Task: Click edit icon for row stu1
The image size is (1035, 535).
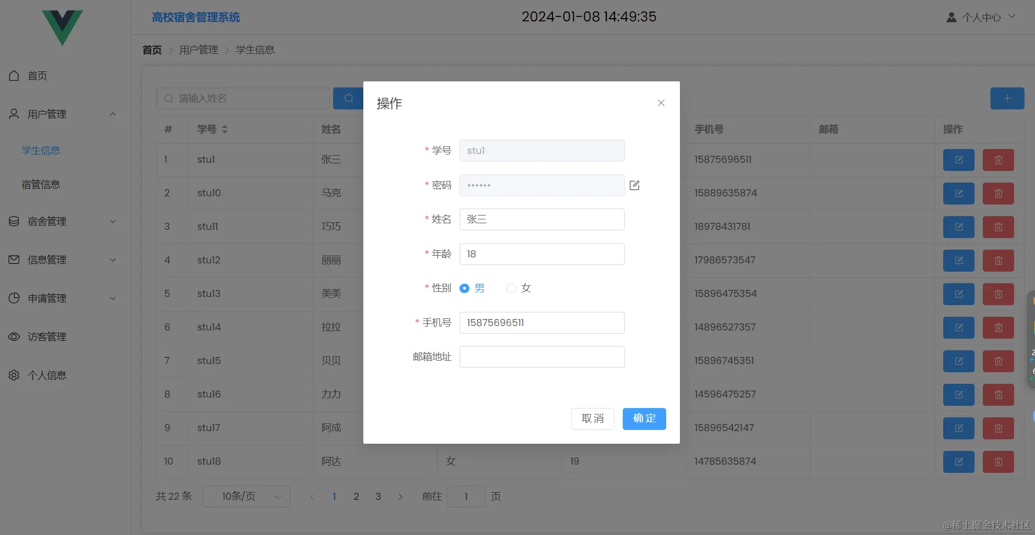Action: [x=959, y=160]
